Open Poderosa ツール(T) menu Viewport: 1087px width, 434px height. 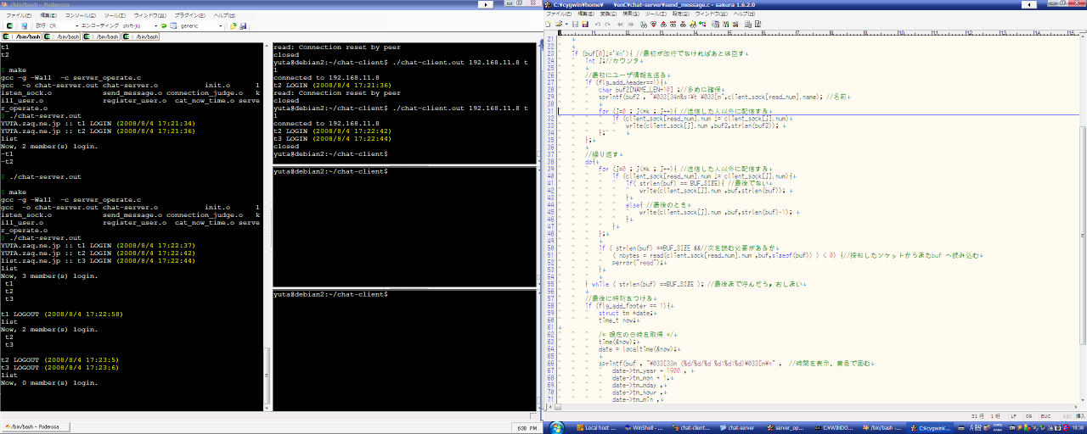tap(115, 15)
